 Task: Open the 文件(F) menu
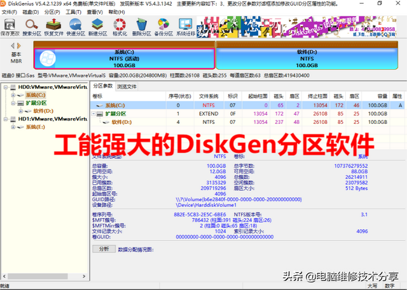click(x=10, y=12)
